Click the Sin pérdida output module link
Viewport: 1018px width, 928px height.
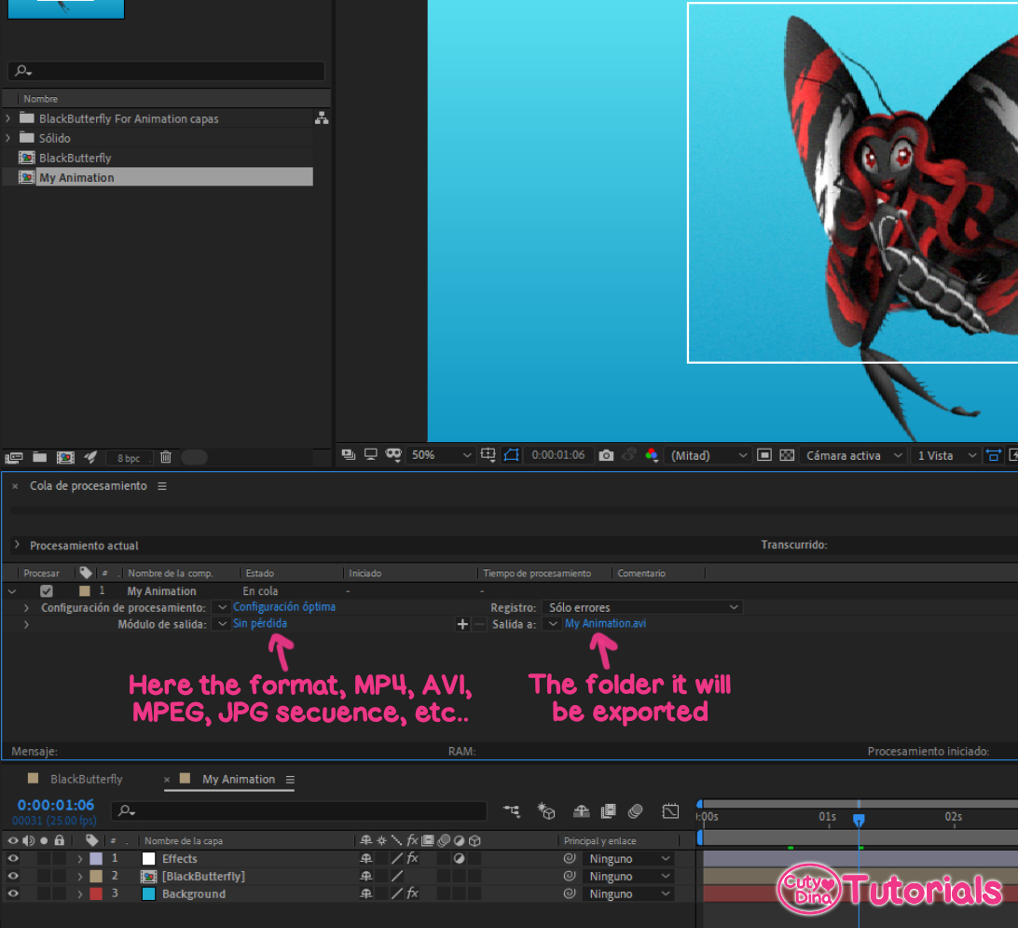click(x=260, y=623)
